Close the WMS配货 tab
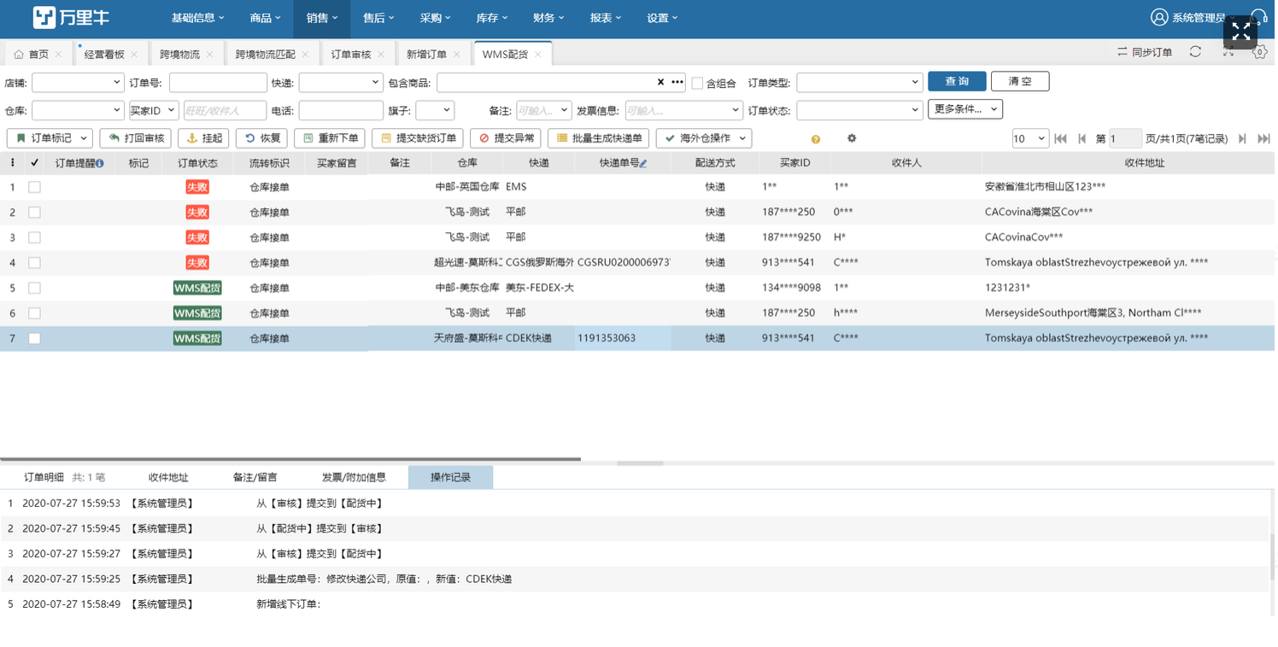This screenshot has width=1278, height=647. 538,55
